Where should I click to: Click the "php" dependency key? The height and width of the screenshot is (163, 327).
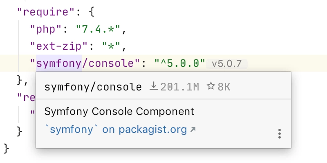(46, 29)
